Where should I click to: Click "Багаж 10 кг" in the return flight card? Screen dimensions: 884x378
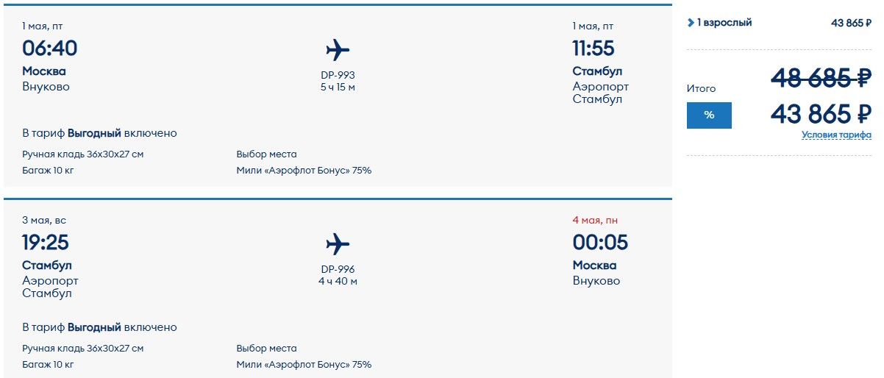tap(48, 365)
